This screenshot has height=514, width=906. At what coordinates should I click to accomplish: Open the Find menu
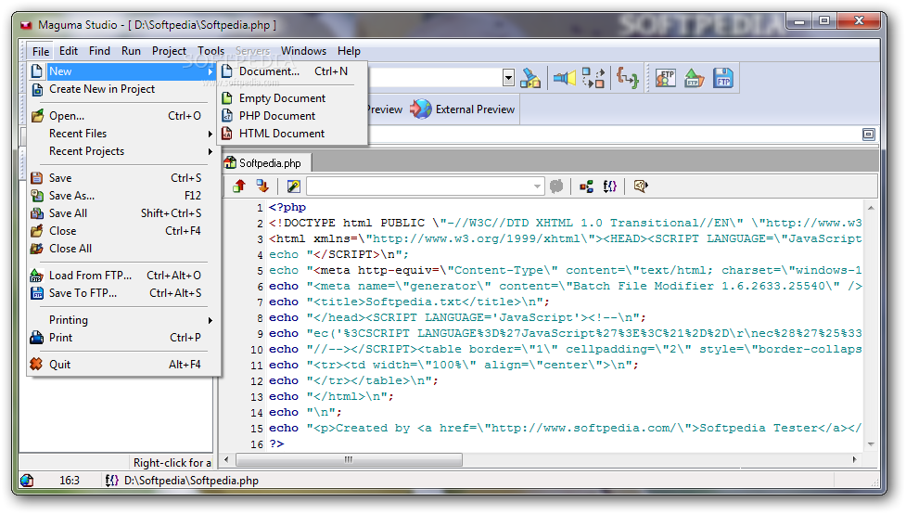[x=99, y=51]
